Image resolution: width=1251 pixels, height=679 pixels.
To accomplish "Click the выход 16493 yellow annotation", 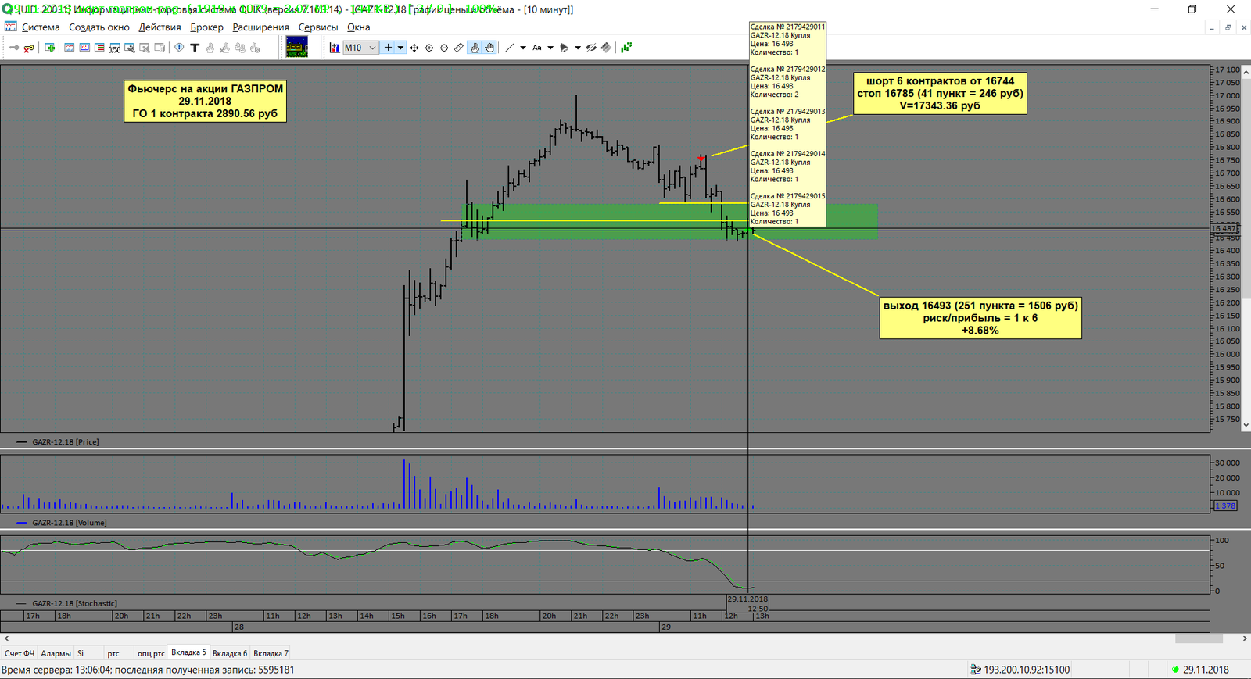I will click(980, 317).
